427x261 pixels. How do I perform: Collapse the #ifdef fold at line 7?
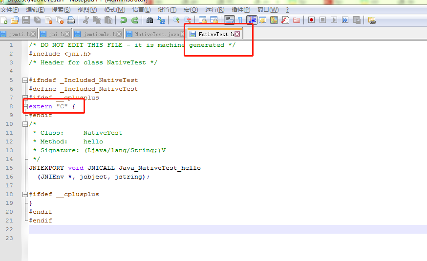click(25, 98)
